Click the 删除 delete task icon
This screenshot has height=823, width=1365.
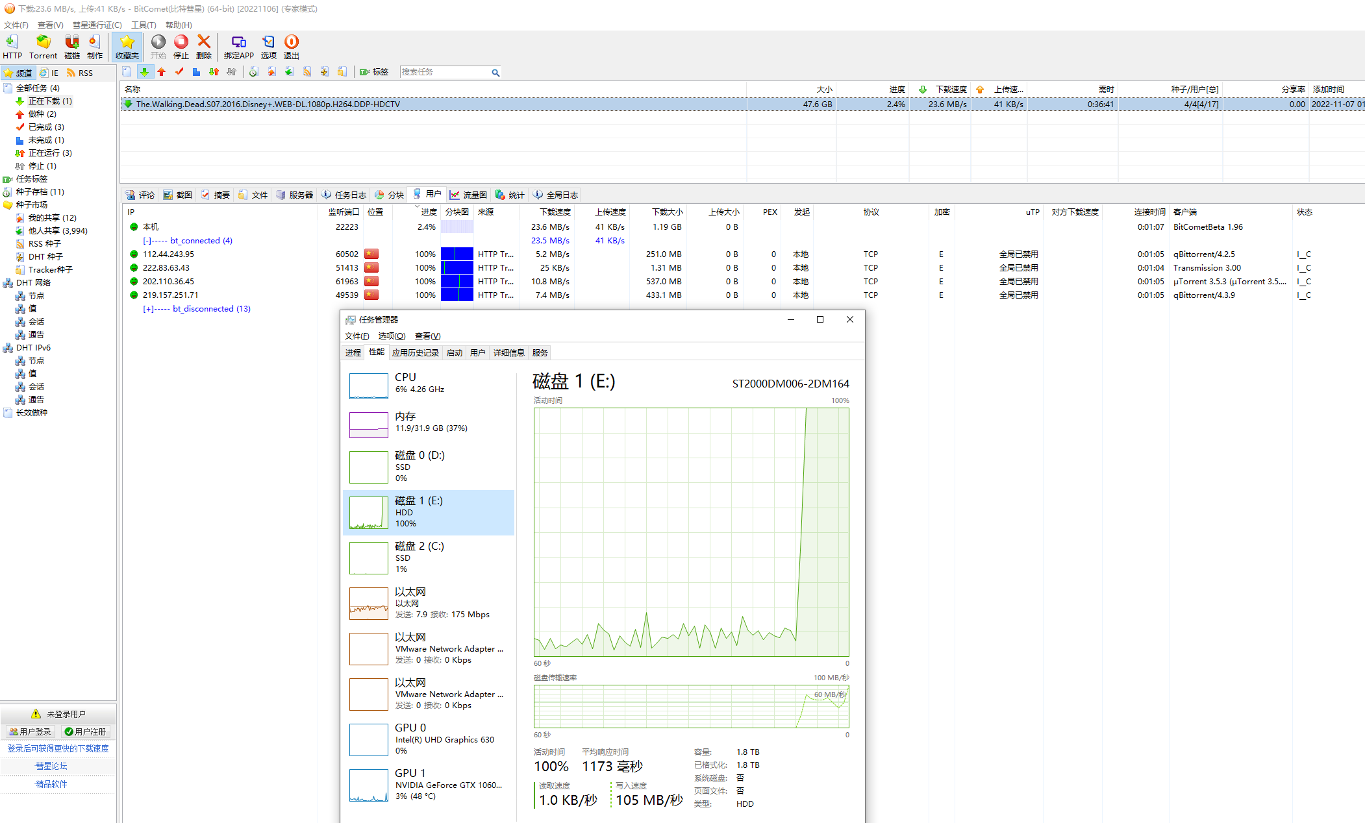(x=204, y=47)
